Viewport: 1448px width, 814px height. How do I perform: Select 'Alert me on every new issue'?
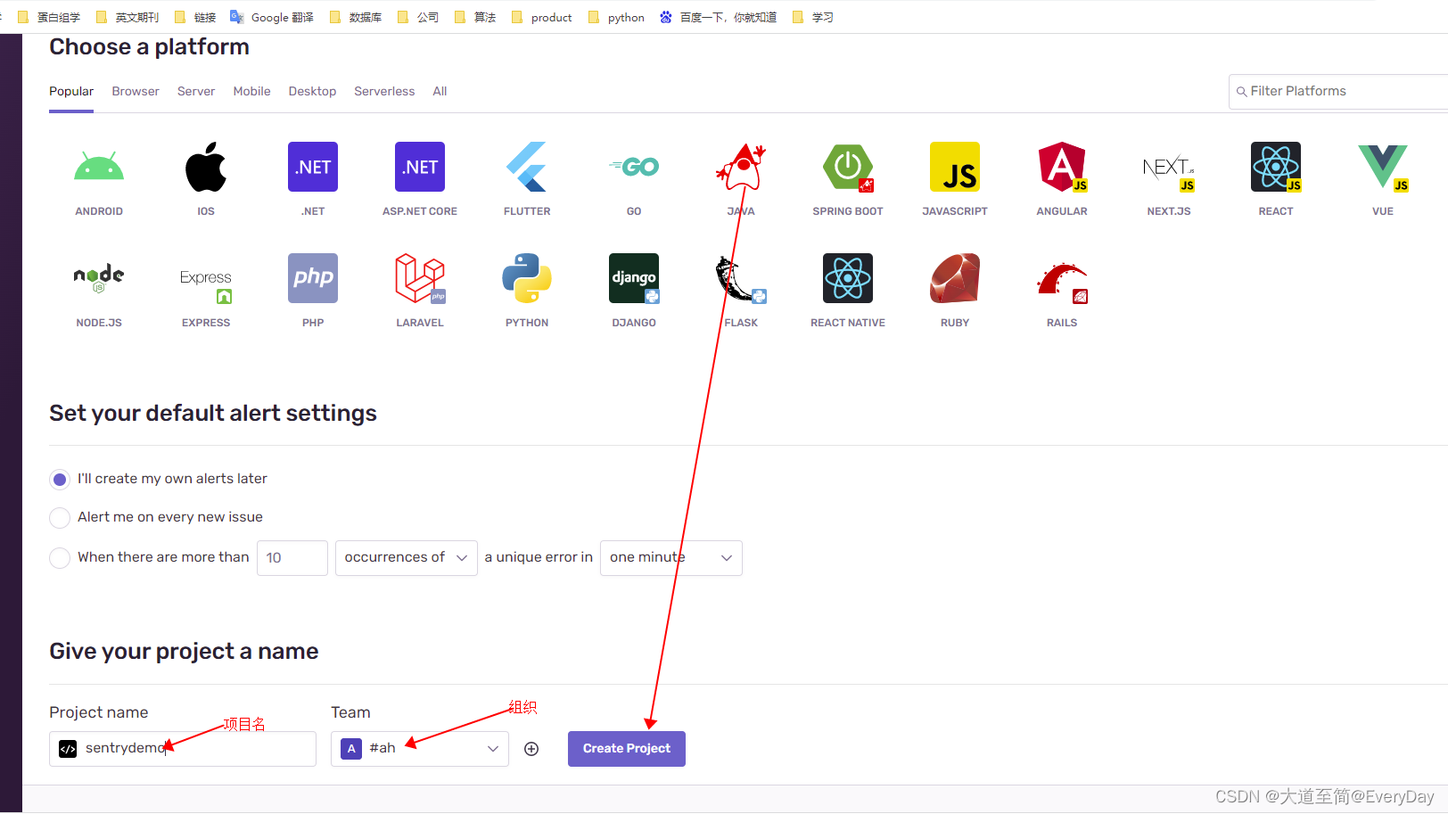point(60,518)
